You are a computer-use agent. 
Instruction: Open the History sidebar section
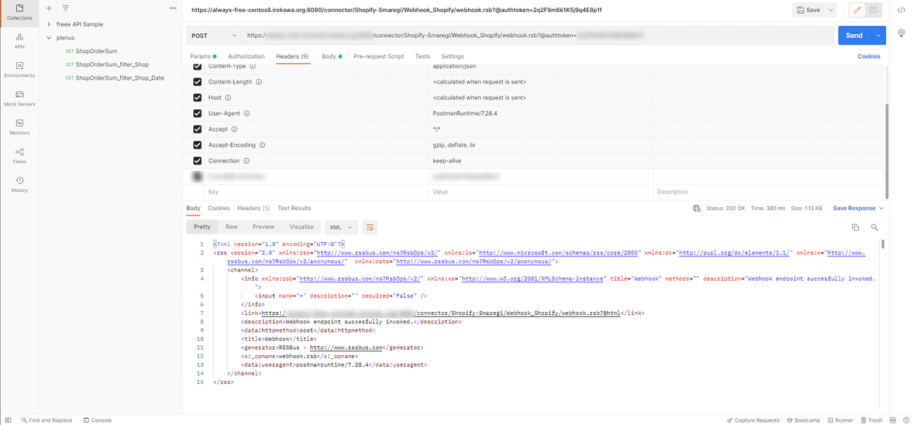coord(20,184)
